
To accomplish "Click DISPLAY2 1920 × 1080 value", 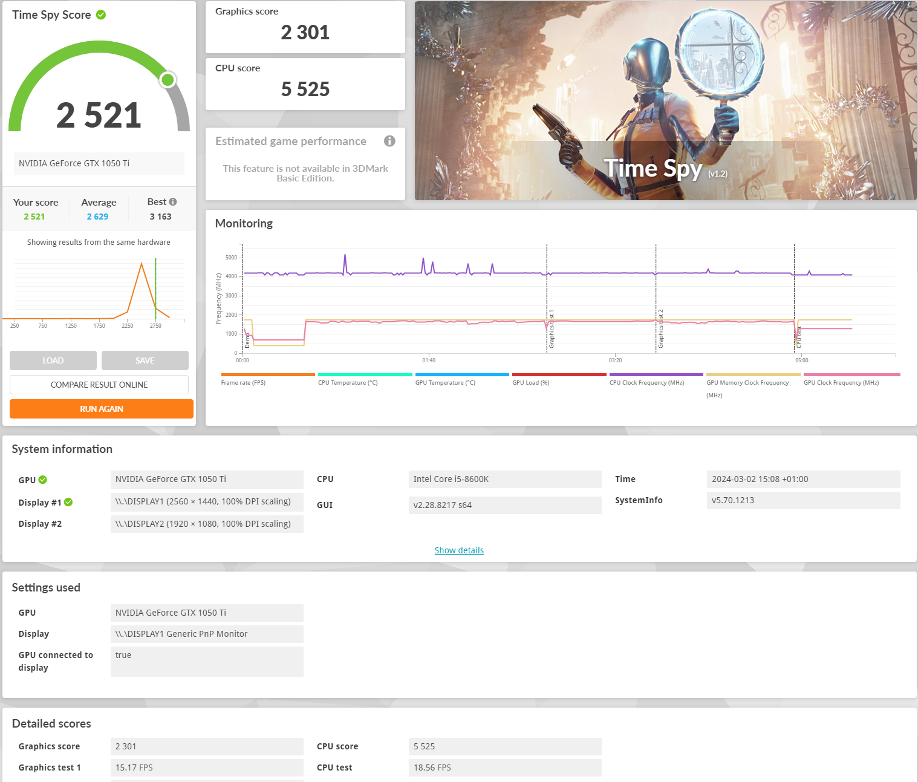I will point(207,524).
